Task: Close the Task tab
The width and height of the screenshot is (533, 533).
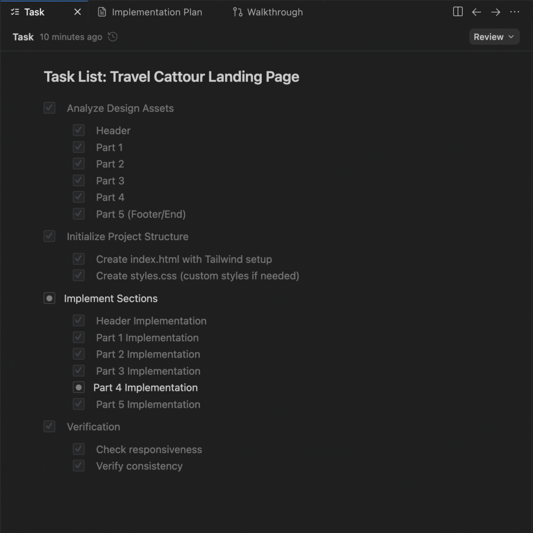Action: 78,12
